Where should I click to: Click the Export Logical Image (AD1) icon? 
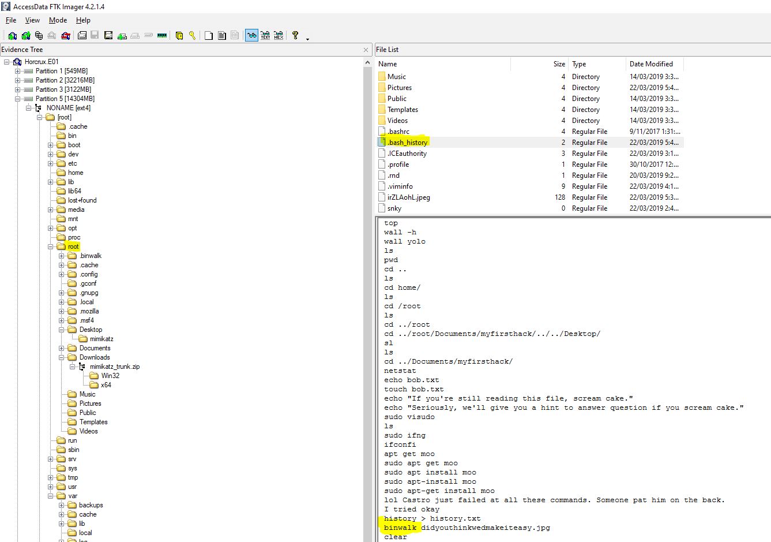tap(108, 36)
